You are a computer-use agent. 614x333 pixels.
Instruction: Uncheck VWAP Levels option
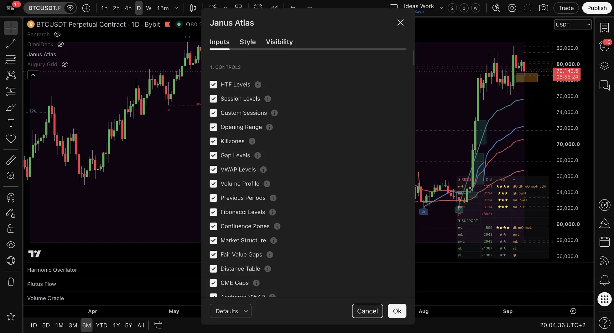tap(213, 170)
